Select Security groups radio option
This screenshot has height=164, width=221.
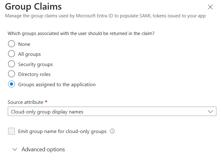click(11, 64)
